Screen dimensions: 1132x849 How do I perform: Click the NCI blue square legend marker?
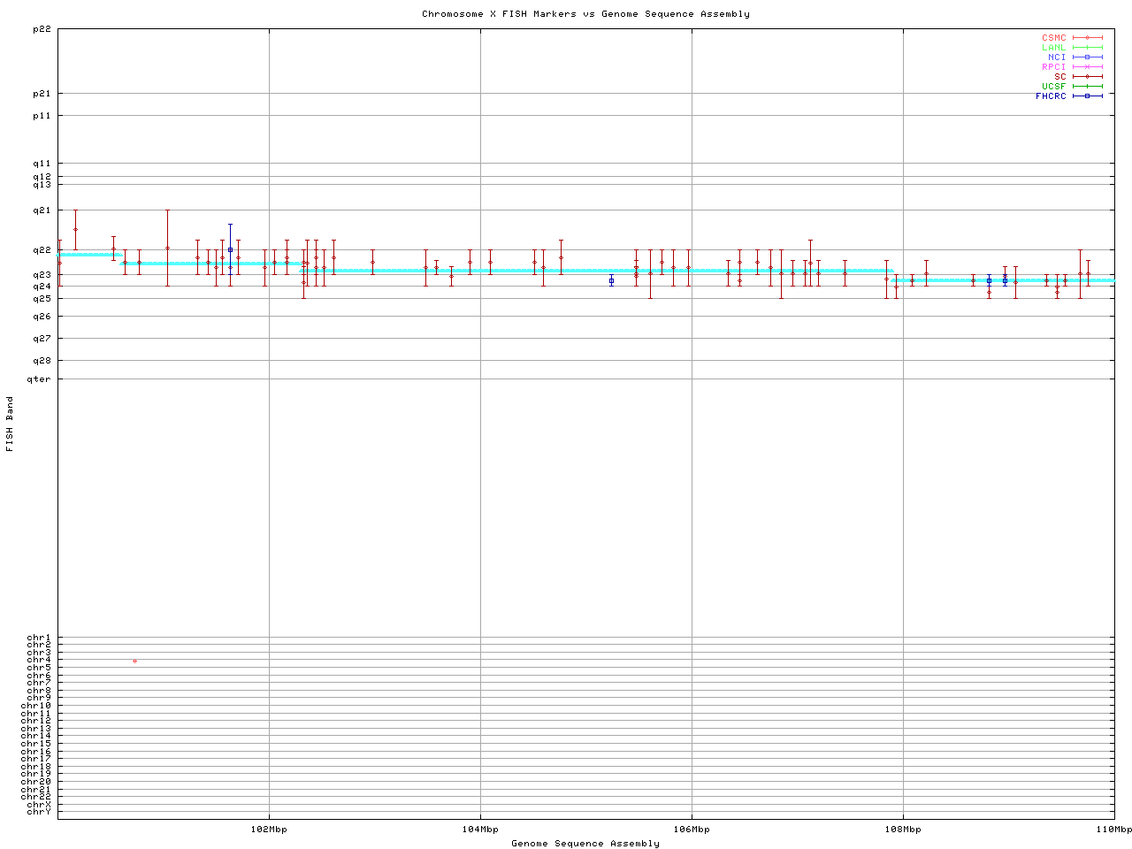point(1087,57)
